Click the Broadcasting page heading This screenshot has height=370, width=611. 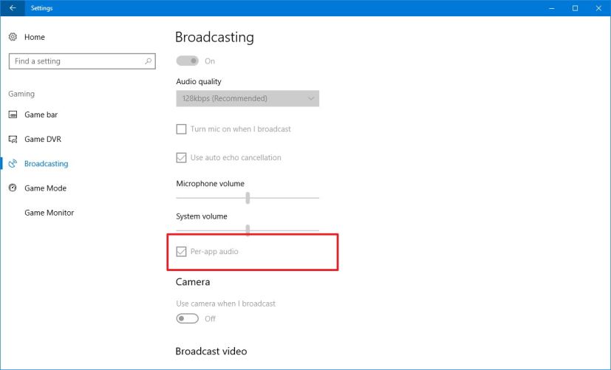pos(214,38)
